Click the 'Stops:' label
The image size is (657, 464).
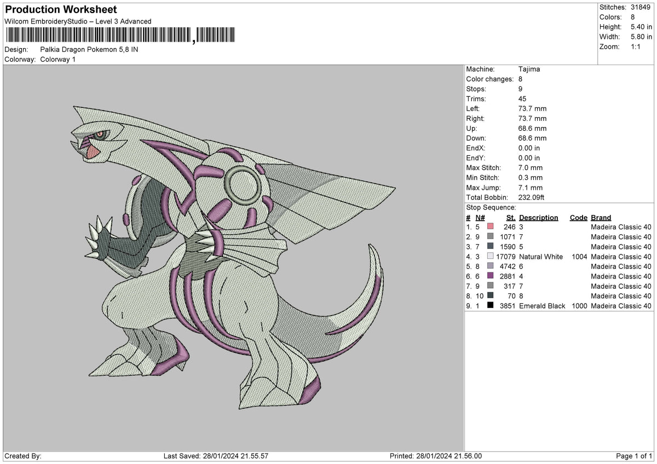click(x=476, y=89)
